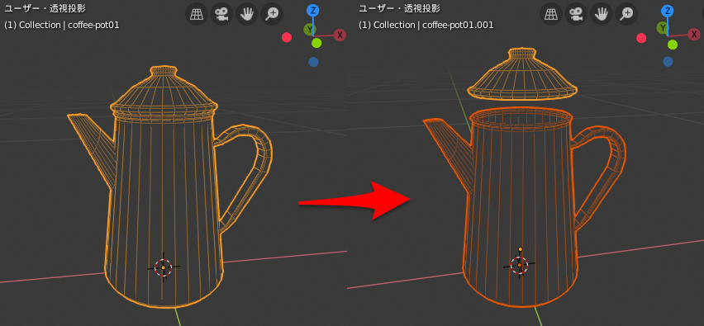704x326 pixels.
Task: Click the zoom magnifier in coffee-pot01 viewport
Action: tap(272, 14)
